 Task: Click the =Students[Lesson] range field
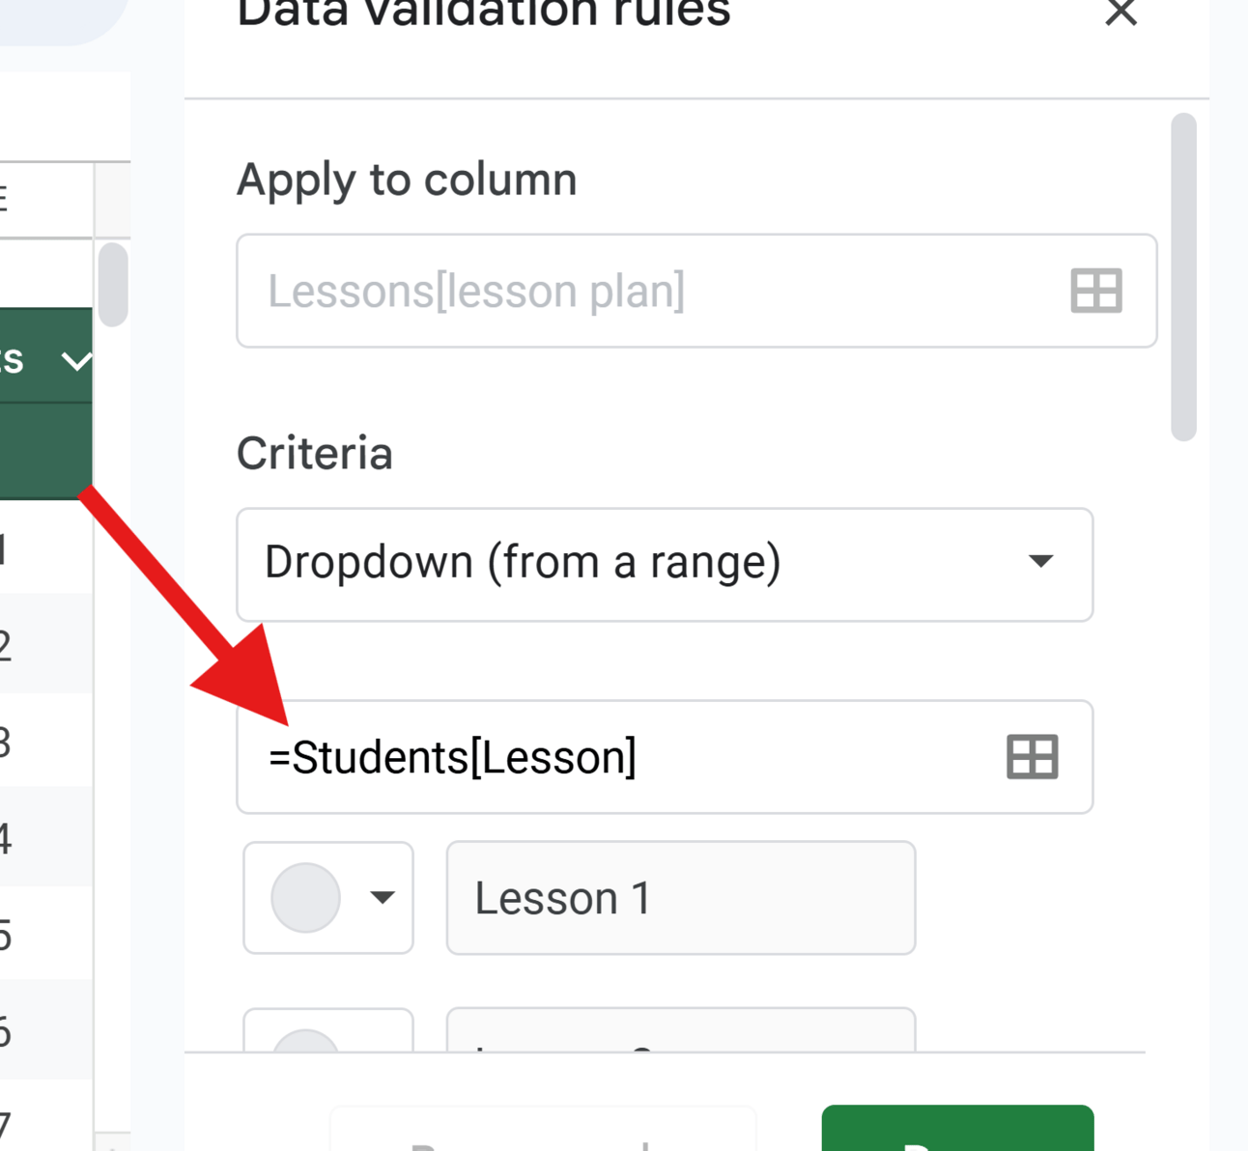[618, 757]
